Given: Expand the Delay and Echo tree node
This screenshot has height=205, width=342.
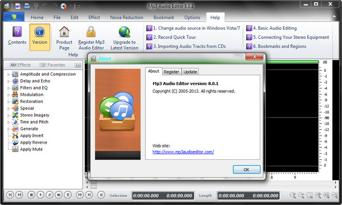Looking at the screenshot, I should click(9, 81).
